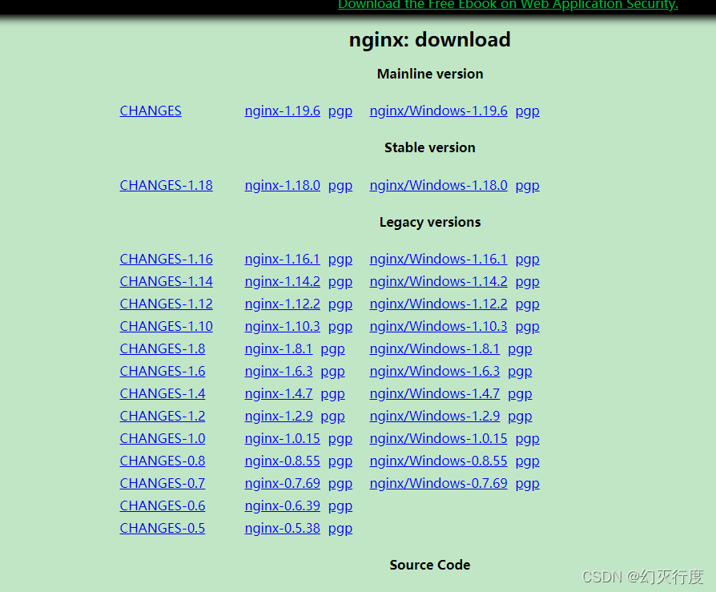Image resolution: width=716 pixels, height=592 pixels.
Task: Open CHANGES-1.8 link
Action: click(162, 348)
